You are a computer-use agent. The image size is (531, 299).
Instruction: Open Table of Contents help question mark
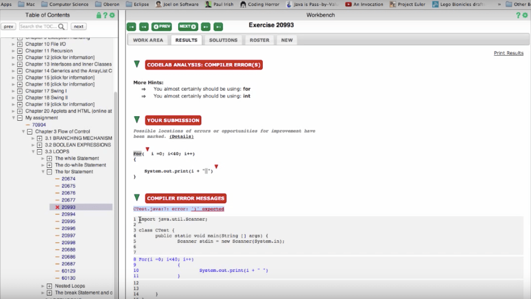click(105, 15)
